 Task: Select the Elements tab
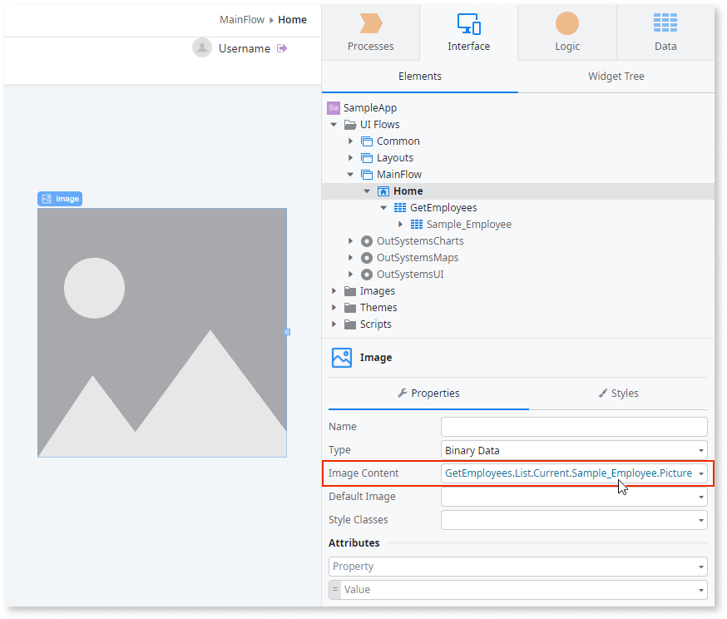[419, 76]
